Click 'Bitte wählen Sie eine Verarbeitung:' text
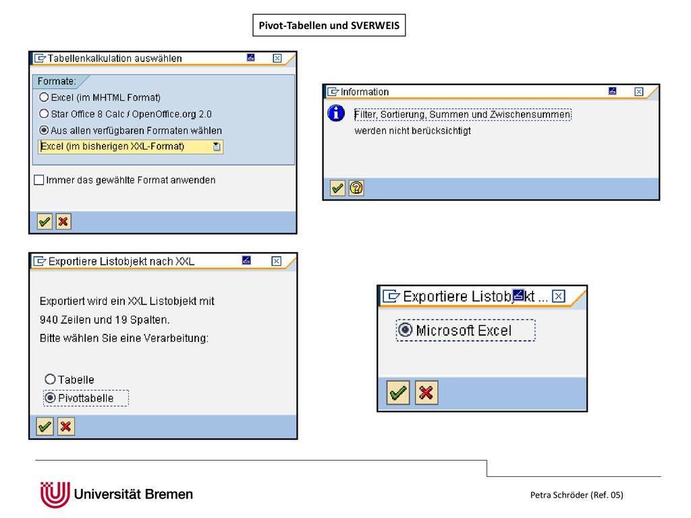Image resolution: width=691 pixels, height=518 pixels. pyautogui.click(x=124, y=339)
